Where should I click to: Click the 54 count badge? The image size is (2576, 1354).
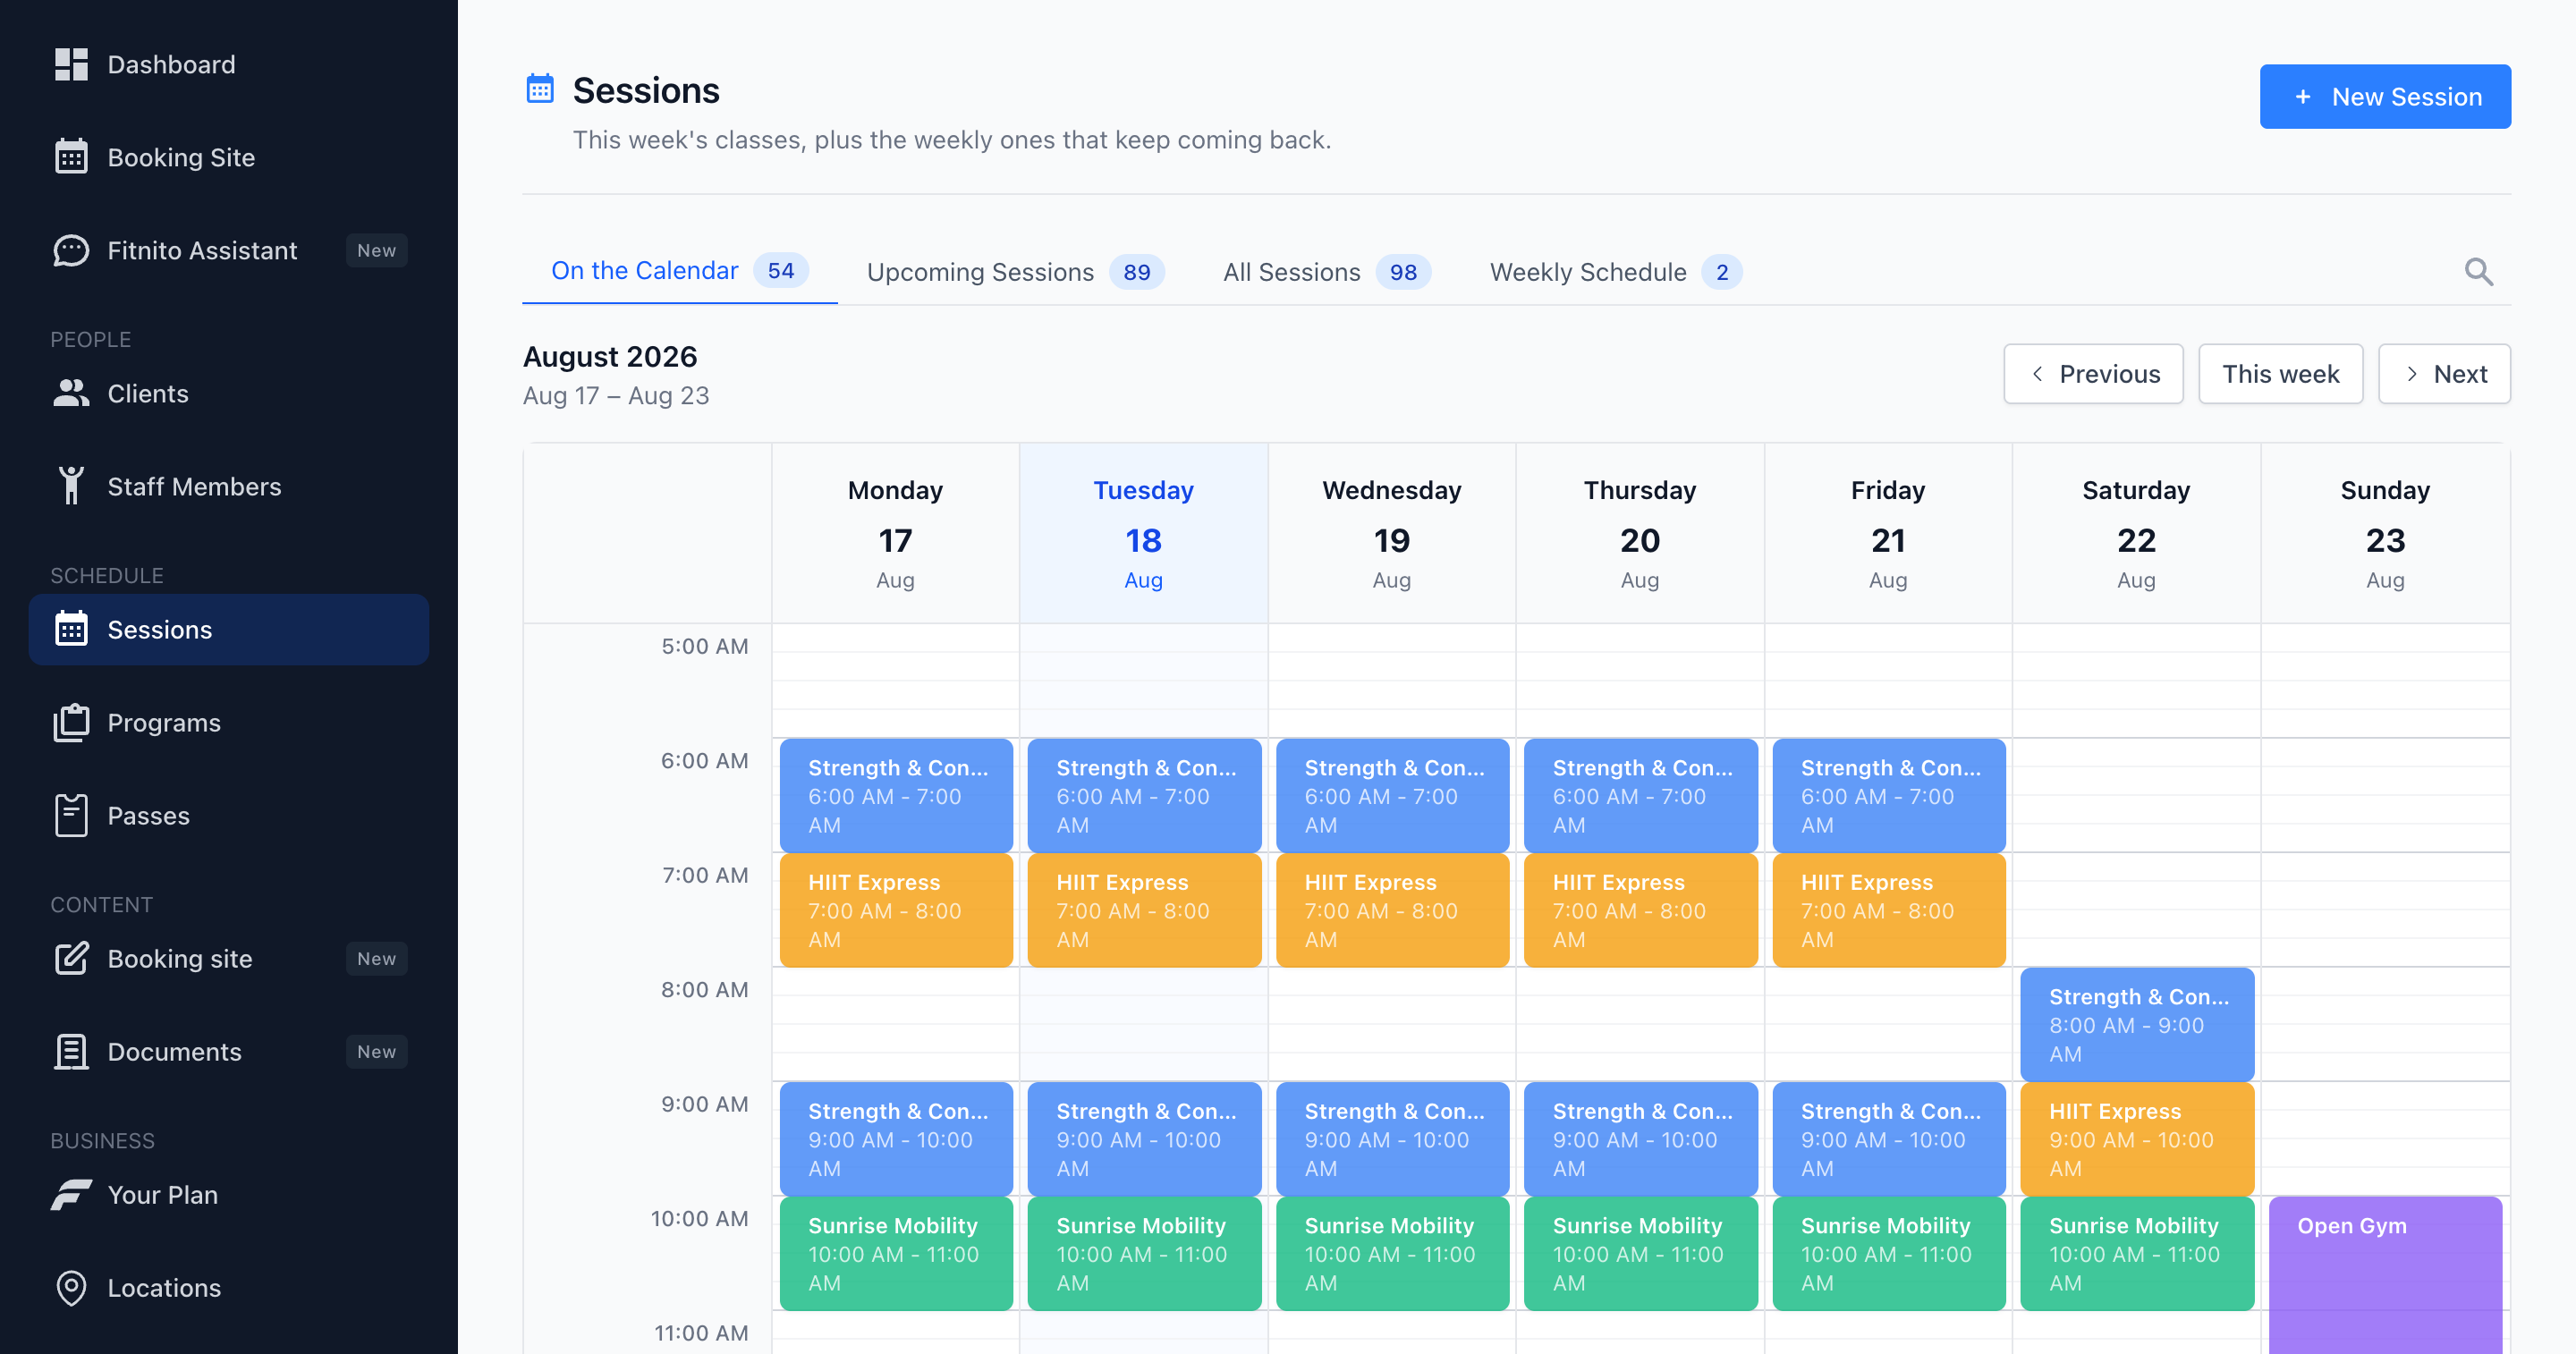(x=780, y=271)
